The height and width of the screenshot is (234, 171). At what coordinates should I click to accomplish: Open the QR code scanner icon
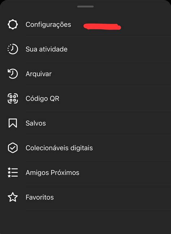pos(13,98)
